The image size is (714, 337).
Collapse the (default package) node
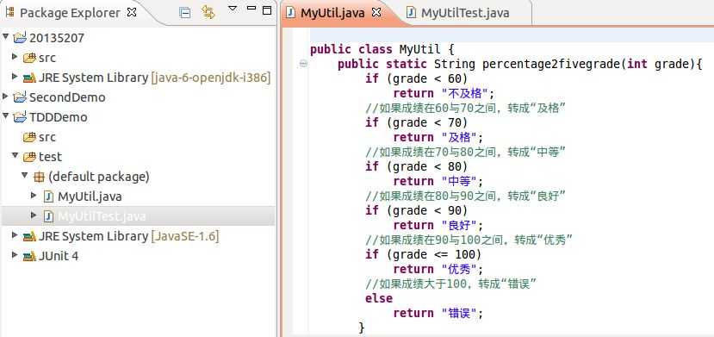(x=25, y=175)
